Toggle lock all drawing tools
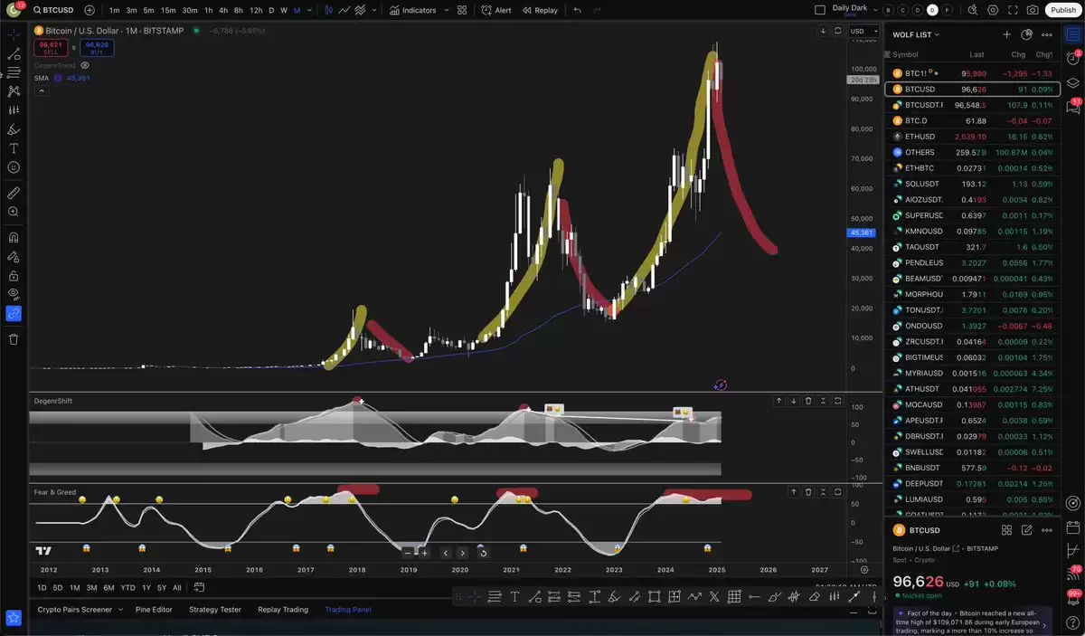The width and height of the screenshot is (1085, 636). click(x=14, y=274)
